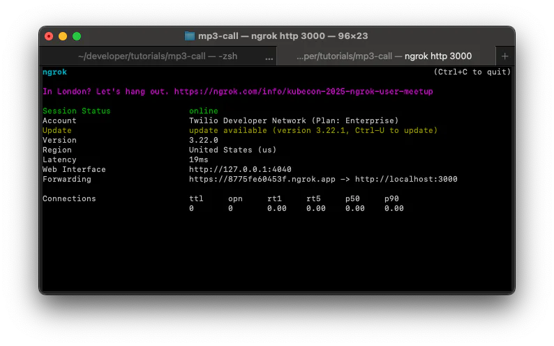Click the 'Account' label
Image resolution: width=554 pixels, height=346 pixels.
click(59, 120)
